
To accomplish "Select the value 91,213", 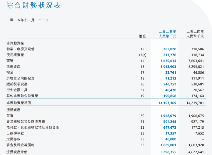I will [171, 78].
